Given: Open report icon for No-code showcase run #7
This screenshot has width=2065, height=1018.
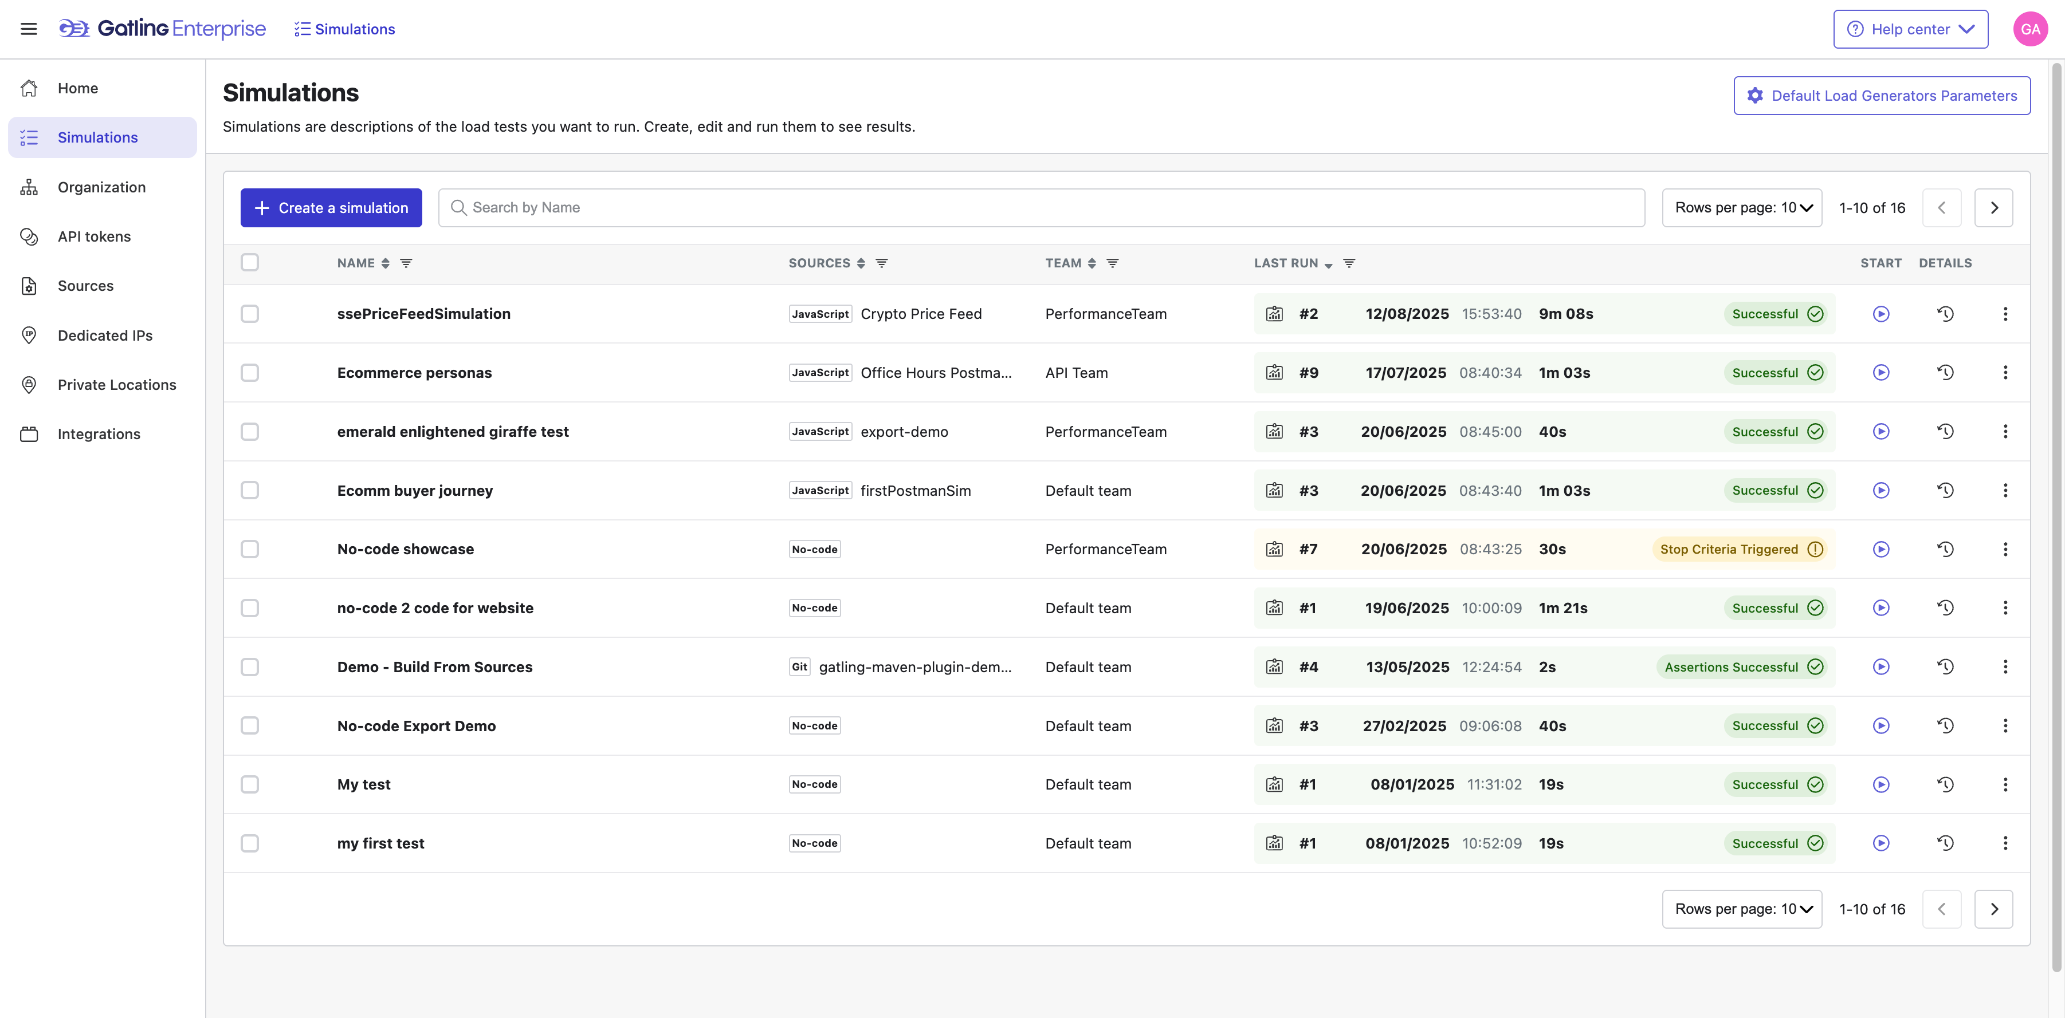Looking at the screenshot, I should click(1275, 550).
